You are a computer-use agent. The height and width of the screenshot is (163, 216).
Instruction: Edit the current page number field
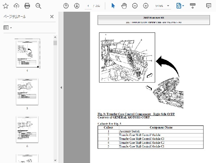point(88,6)
